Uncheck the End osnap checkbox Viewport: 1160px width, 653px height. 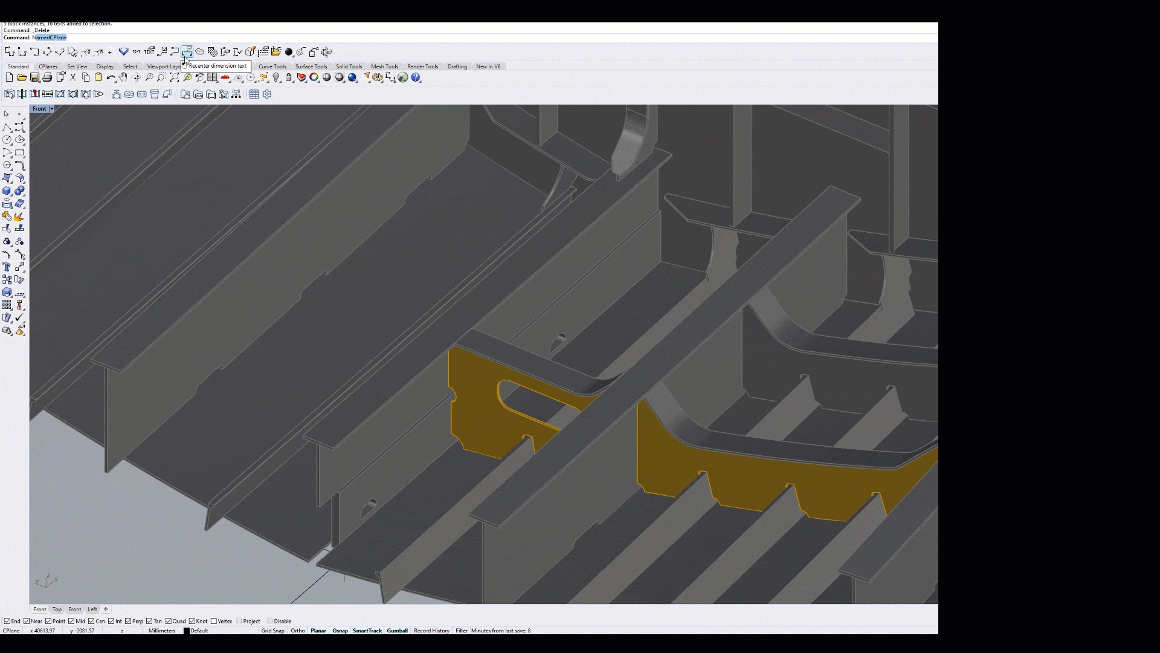pos(7,621)
